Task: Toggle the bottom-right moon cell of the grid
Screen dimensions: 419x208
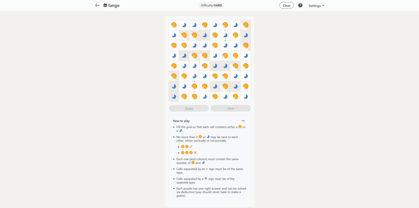Action: point(246,97)
